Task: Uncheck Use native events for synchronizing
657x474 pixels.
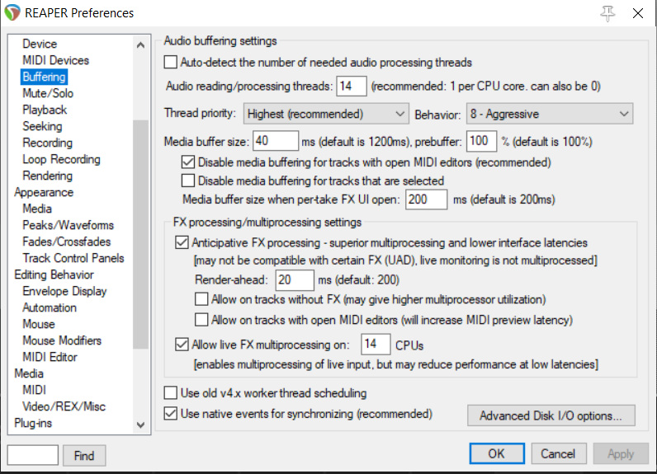Action: (x=171, y=413)
